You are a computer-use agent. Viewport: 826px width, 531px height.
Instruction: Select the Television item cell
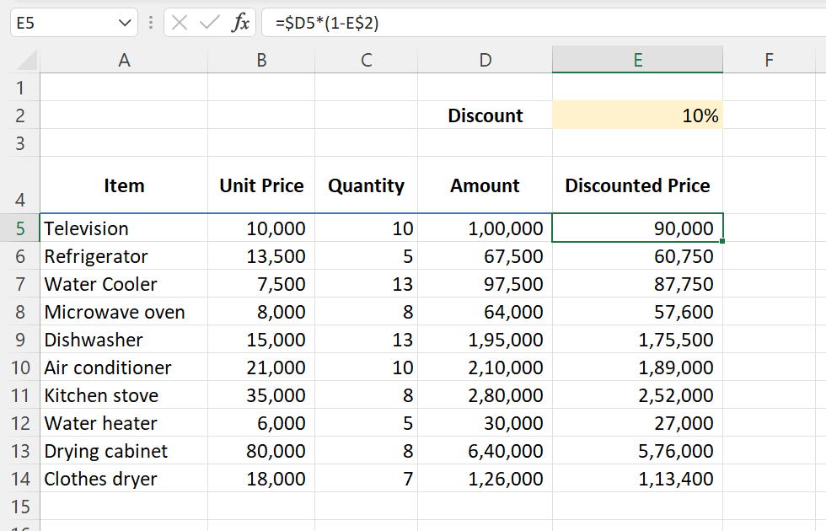tap(124, 228)
